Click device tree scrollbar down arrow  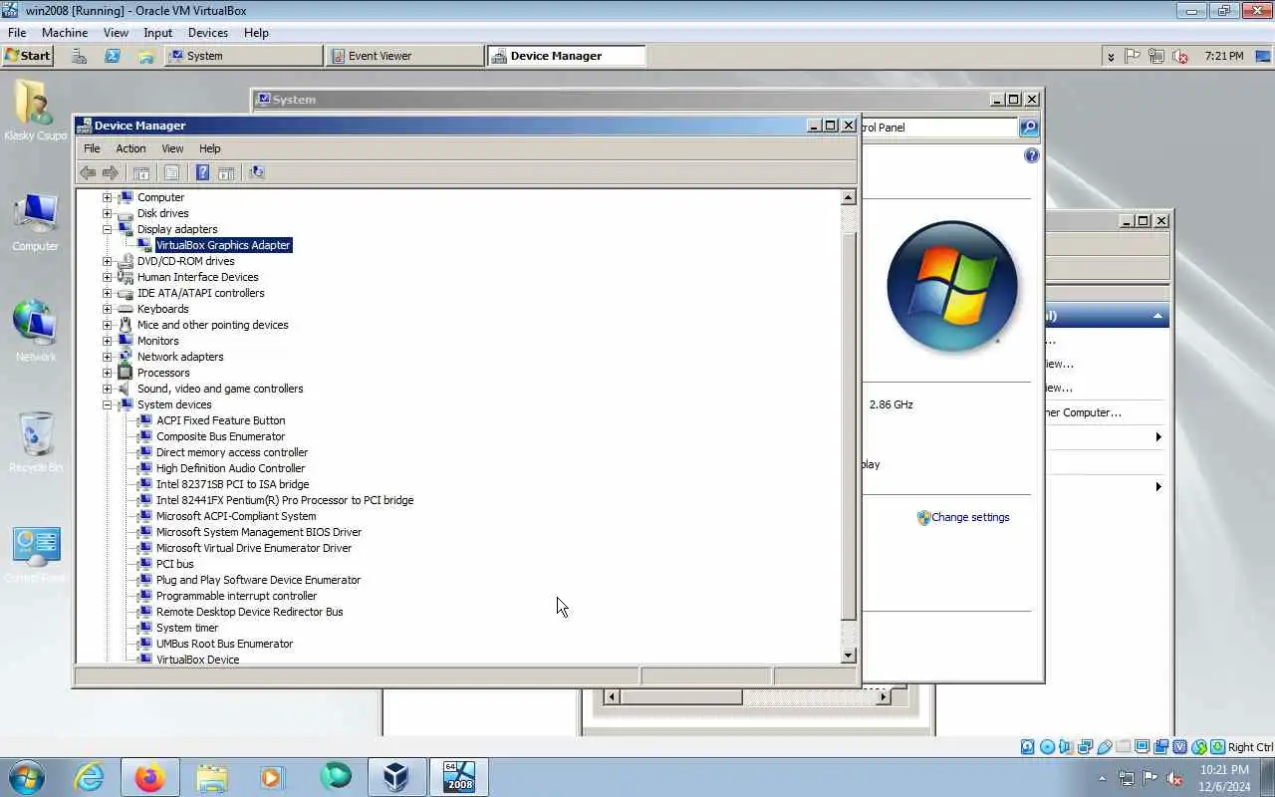click(x=849, y=656)
